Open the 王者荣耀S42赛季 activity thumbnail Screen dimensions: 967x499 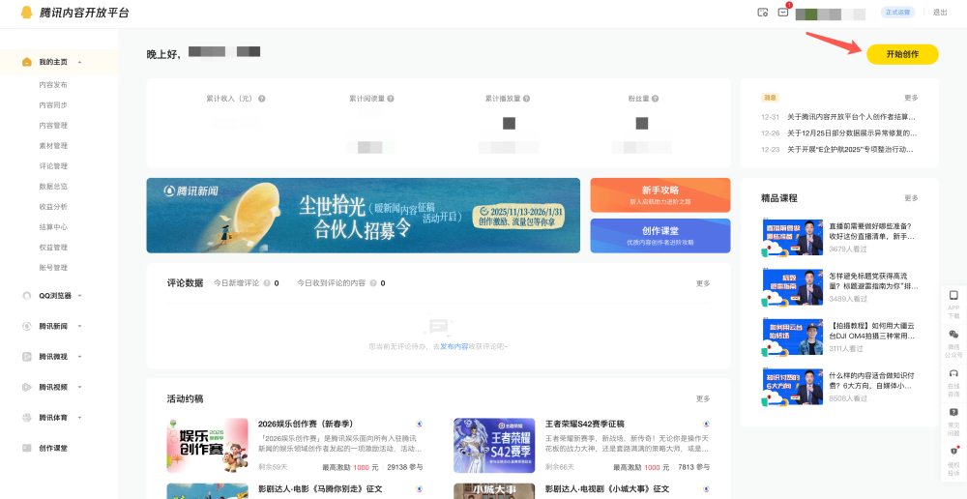click(494, 446)
